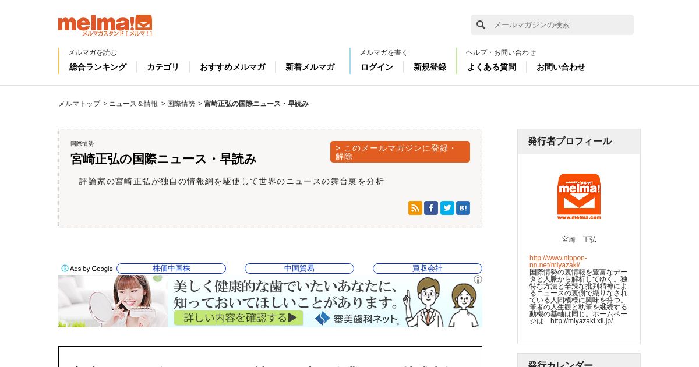Share on Facebook icon
The height and width of the screenshot is (367, 699).
431,208
